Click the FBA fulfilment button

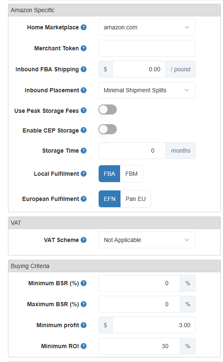click(109, 174)
